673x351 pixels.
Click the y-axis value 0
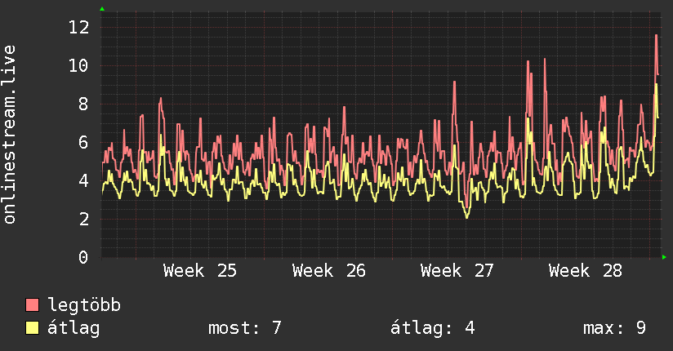[x=83, y=257]
